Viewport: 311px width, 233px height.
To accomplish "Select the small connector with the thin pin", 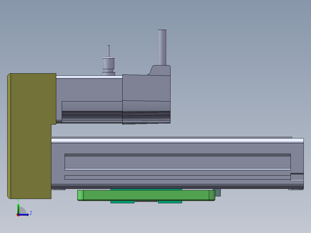I will point(109,61).
